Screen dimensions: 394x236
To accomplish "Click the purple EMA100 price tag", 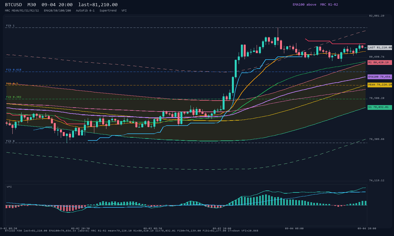I will [x=380, y=77].
